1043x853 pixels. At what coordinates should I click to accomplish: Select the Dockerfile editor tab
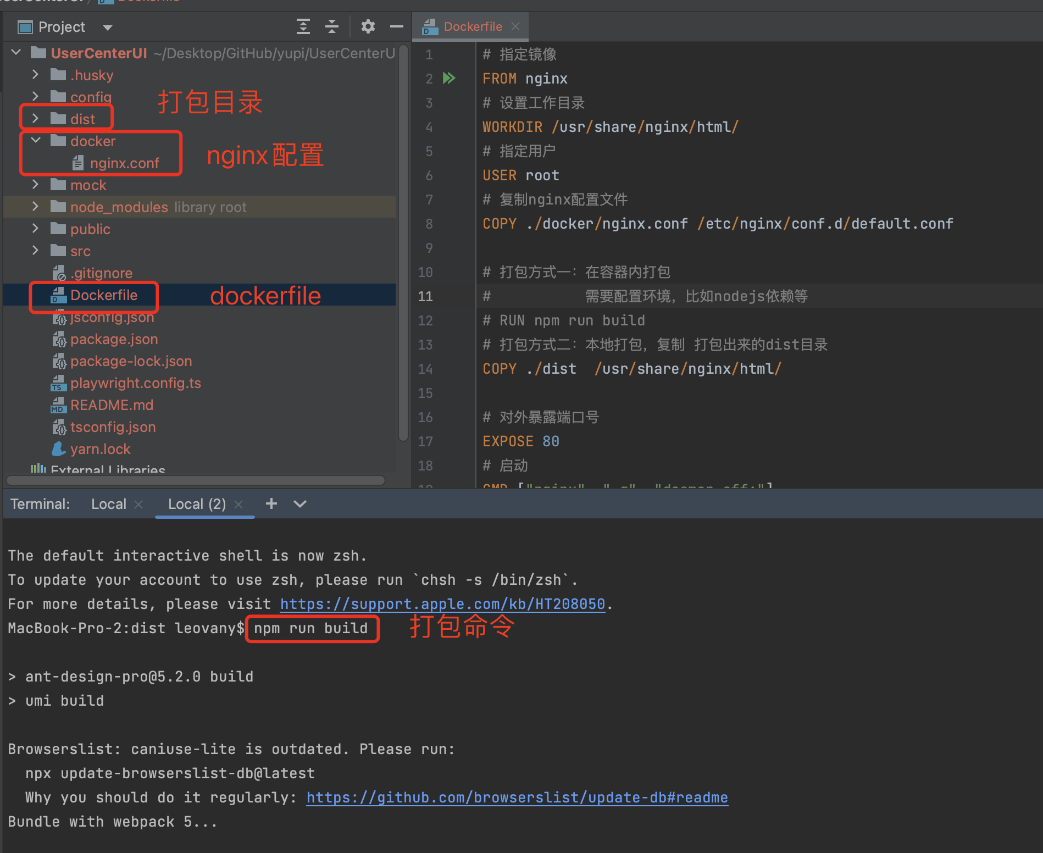[470, 26]
